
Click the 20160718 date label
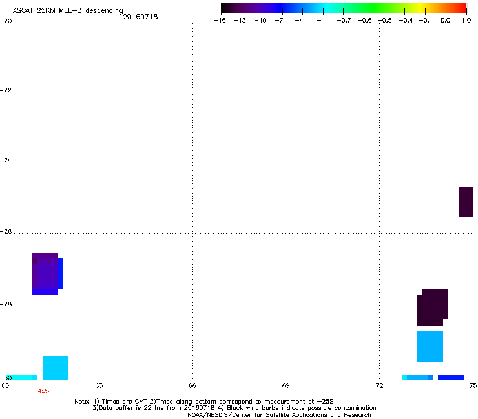click(x=140, y=17)
